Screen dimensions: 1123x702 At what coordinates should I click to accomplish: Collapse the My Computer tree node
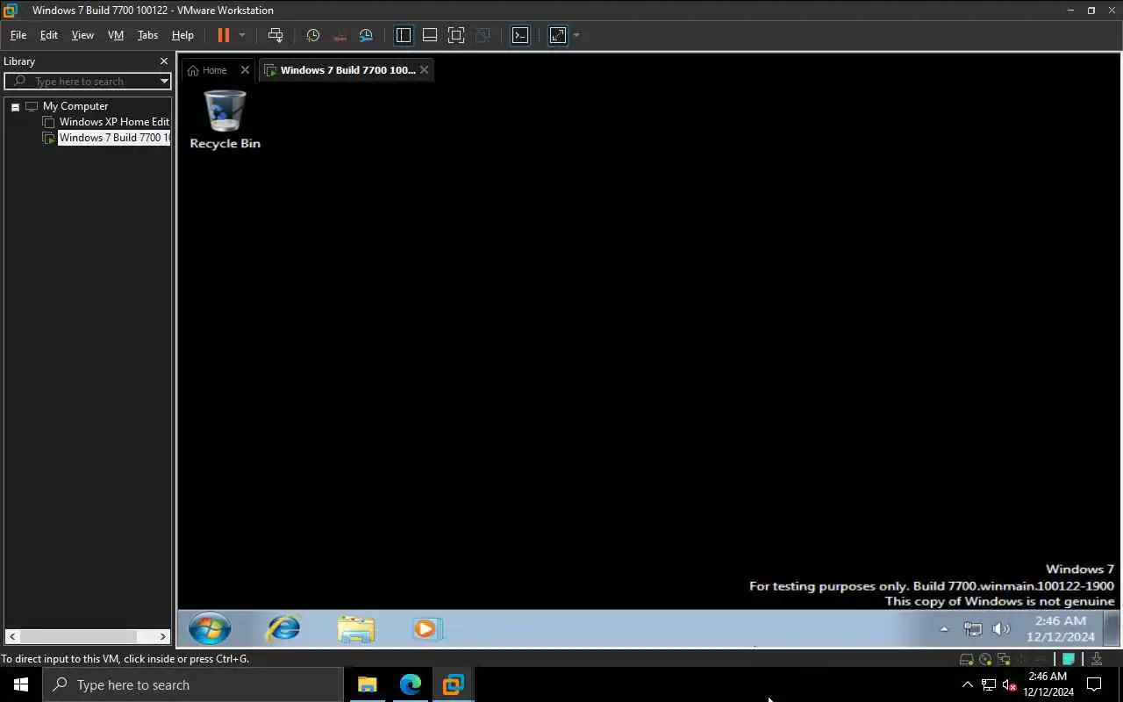15,107
